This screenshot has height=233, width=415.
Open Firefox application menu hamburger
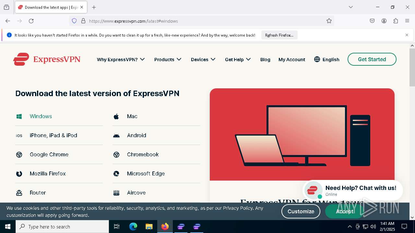(407, 21)
